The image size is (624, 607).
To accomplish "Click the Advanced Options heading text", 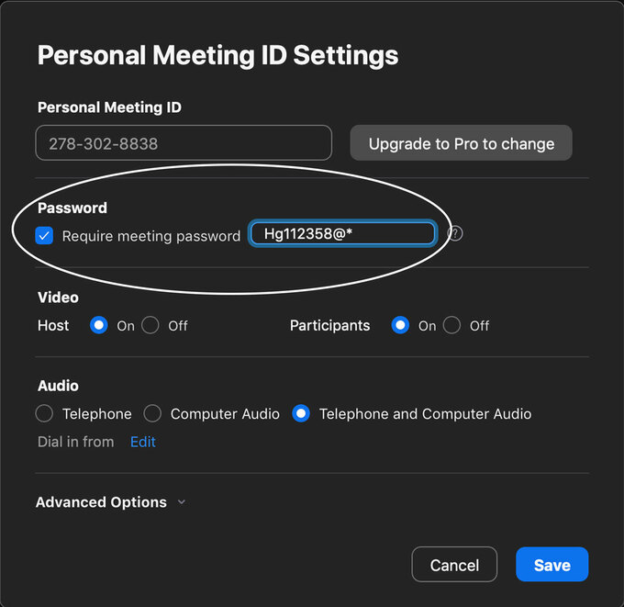I will (x=101, y=502).
